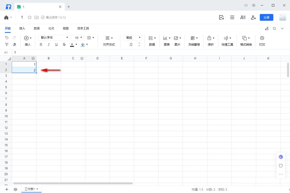This screenshot has width=290, height=193.
Task: Select cell B3 in the grid
Action: pos(49,76)
